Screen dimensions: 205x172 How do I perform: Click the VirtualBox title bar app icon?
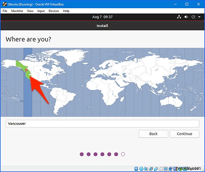[x=4, y=4]
